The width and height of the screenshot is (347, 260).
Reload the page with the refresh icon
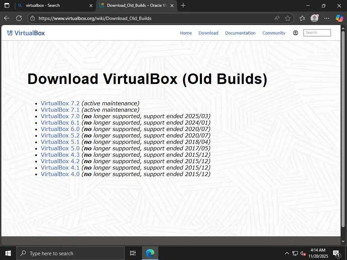click(x=19, y=18)
